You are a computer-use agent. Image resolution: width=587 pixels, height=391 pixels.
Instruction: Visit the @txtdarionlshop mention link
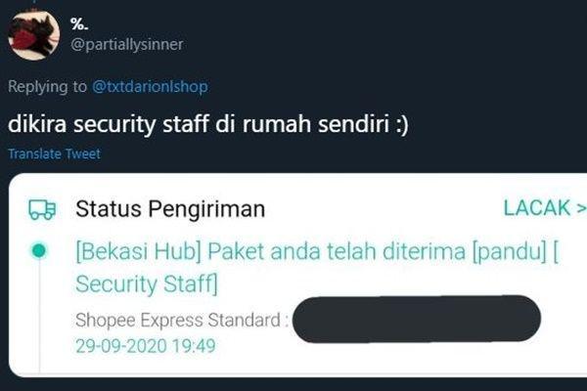[150, 86]
